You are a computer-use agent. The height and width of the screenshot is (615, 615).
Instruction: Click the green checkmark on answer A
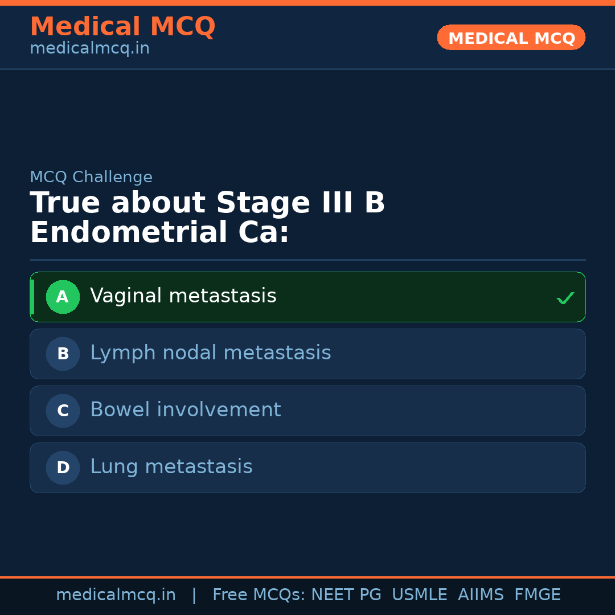pos(565,297)
